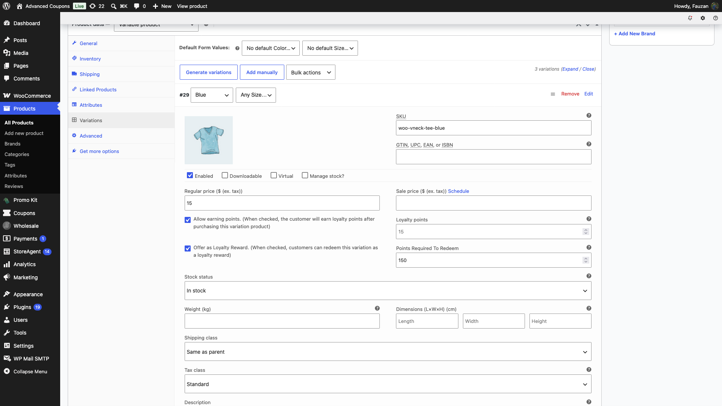722x406 pixels.
Task: Click the blue v-neck tee variation image
Action: pos(209,140)
